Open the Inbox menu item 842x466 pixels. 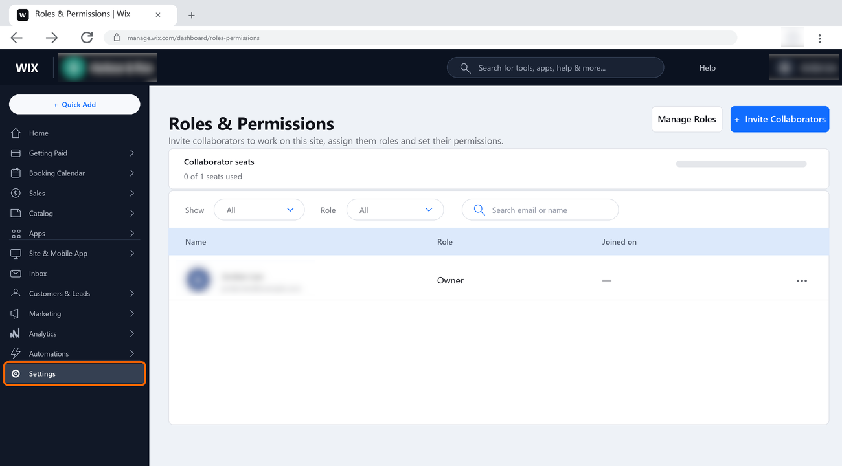pyautogui.click(x=74, y=274)
